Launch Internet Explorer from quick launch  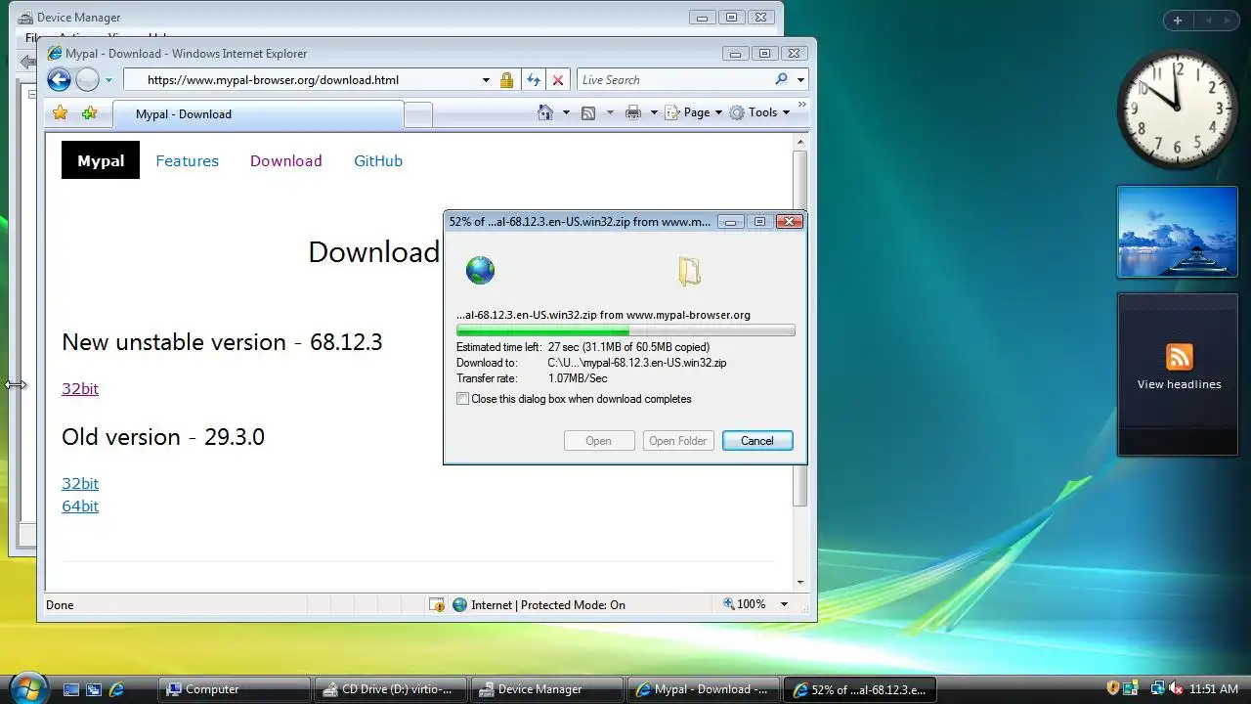pos(116,689)
